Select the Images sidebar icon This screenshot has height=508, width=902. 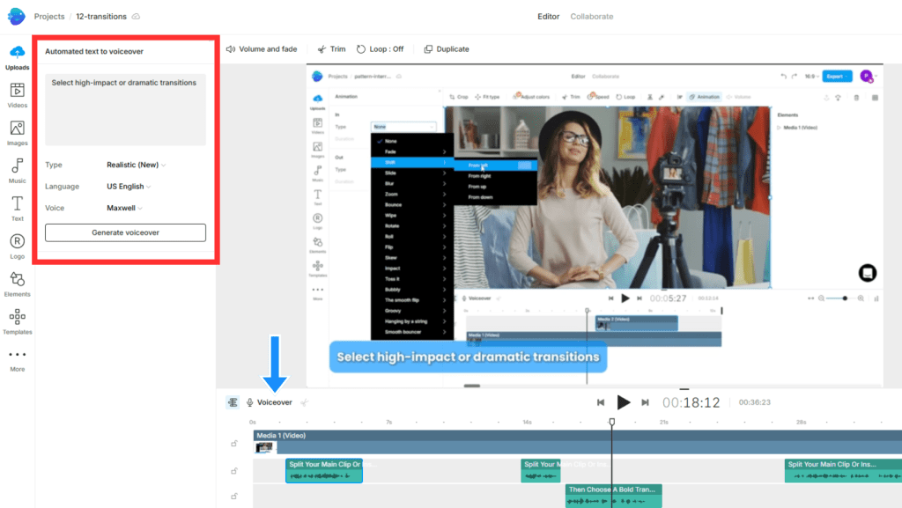pos(17,132)
